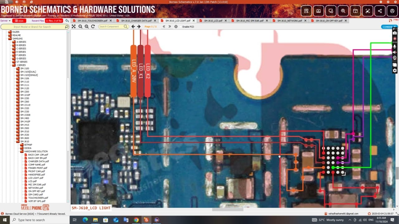Click the folder download icon in header
This screenshot has width=399, height=224.
(x=355, y=11)
